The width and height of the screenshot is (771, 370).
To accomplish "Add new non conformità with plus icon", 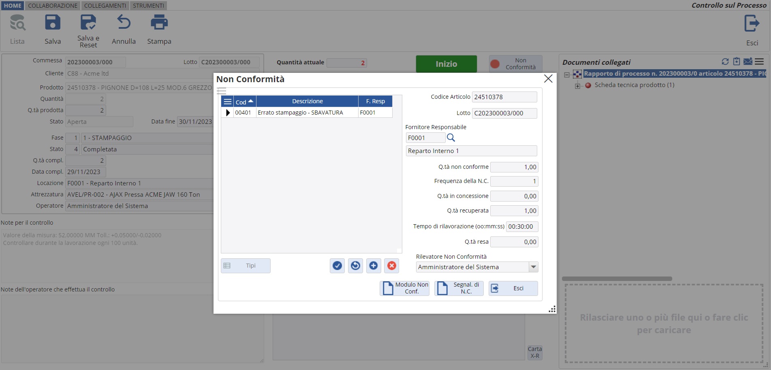I will [x=373, y=266].
